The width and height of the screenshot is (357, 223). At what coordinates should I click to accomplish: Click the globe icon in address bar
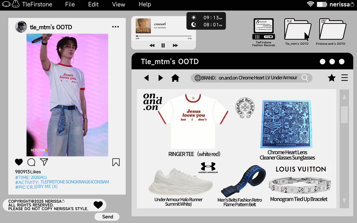[198, 78]
